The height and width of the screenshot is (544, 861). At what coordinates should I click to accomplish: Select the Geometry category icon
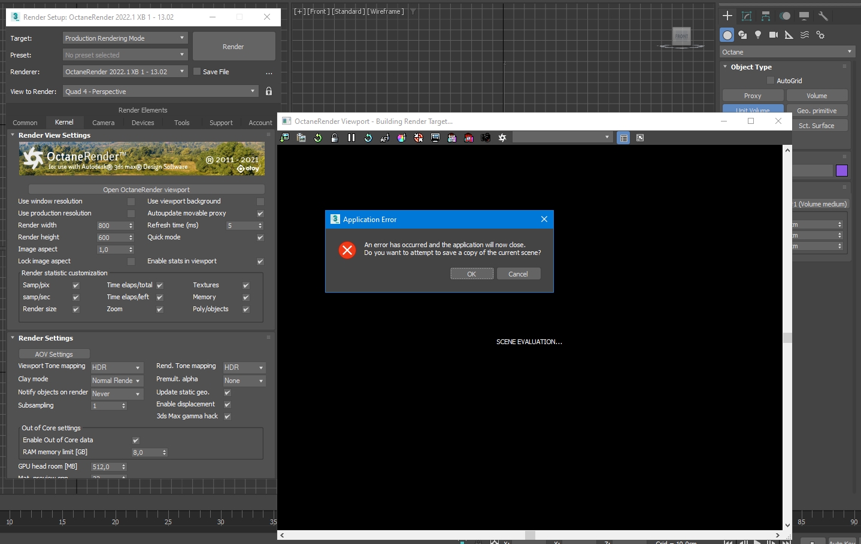click(x=727, y=35)
